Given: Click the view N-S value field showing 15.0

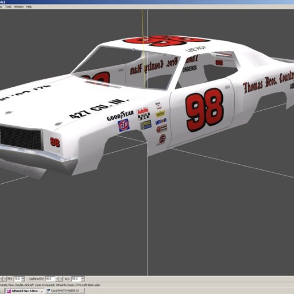Looking at the screenshot, I should [17, 278].
